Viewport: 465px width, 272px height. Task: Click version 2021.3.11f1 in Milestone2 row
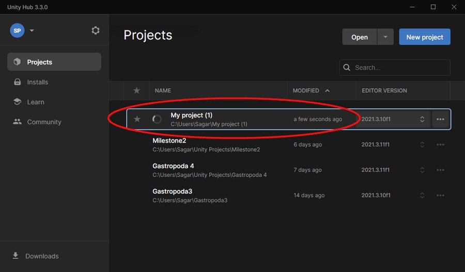pyautogui.click(x=376, y=145)
